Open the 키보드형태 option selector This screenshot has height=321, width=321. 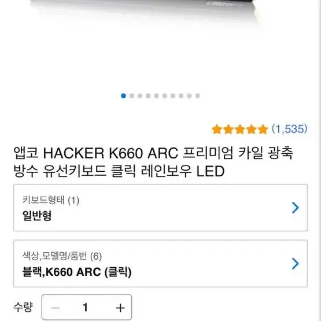click(x=160, y=208)
